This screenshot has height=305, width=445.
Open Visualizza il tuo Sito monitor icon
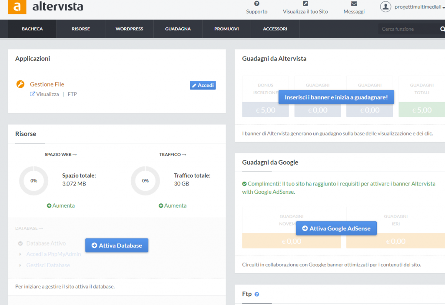305,5
